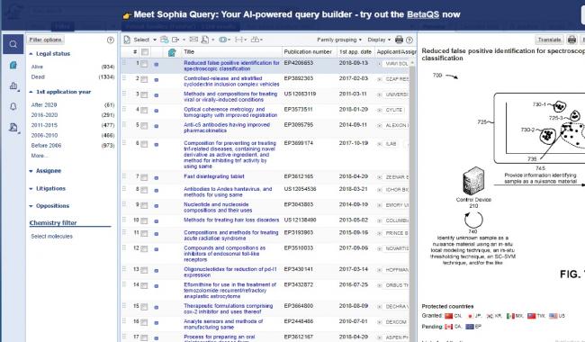Image resolution: width=585 pixels, height=342 pixels.
Task: Click the add-to-list icon after Select
Action: point(164,40)
